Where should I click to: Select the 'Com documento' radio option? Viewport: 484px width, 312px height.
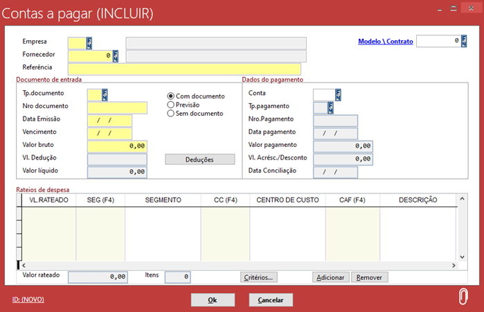click(171, 96)
